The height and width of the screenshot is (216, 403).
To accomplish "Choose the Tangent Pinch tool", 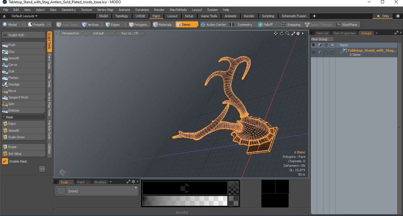I will click(23, 97).
